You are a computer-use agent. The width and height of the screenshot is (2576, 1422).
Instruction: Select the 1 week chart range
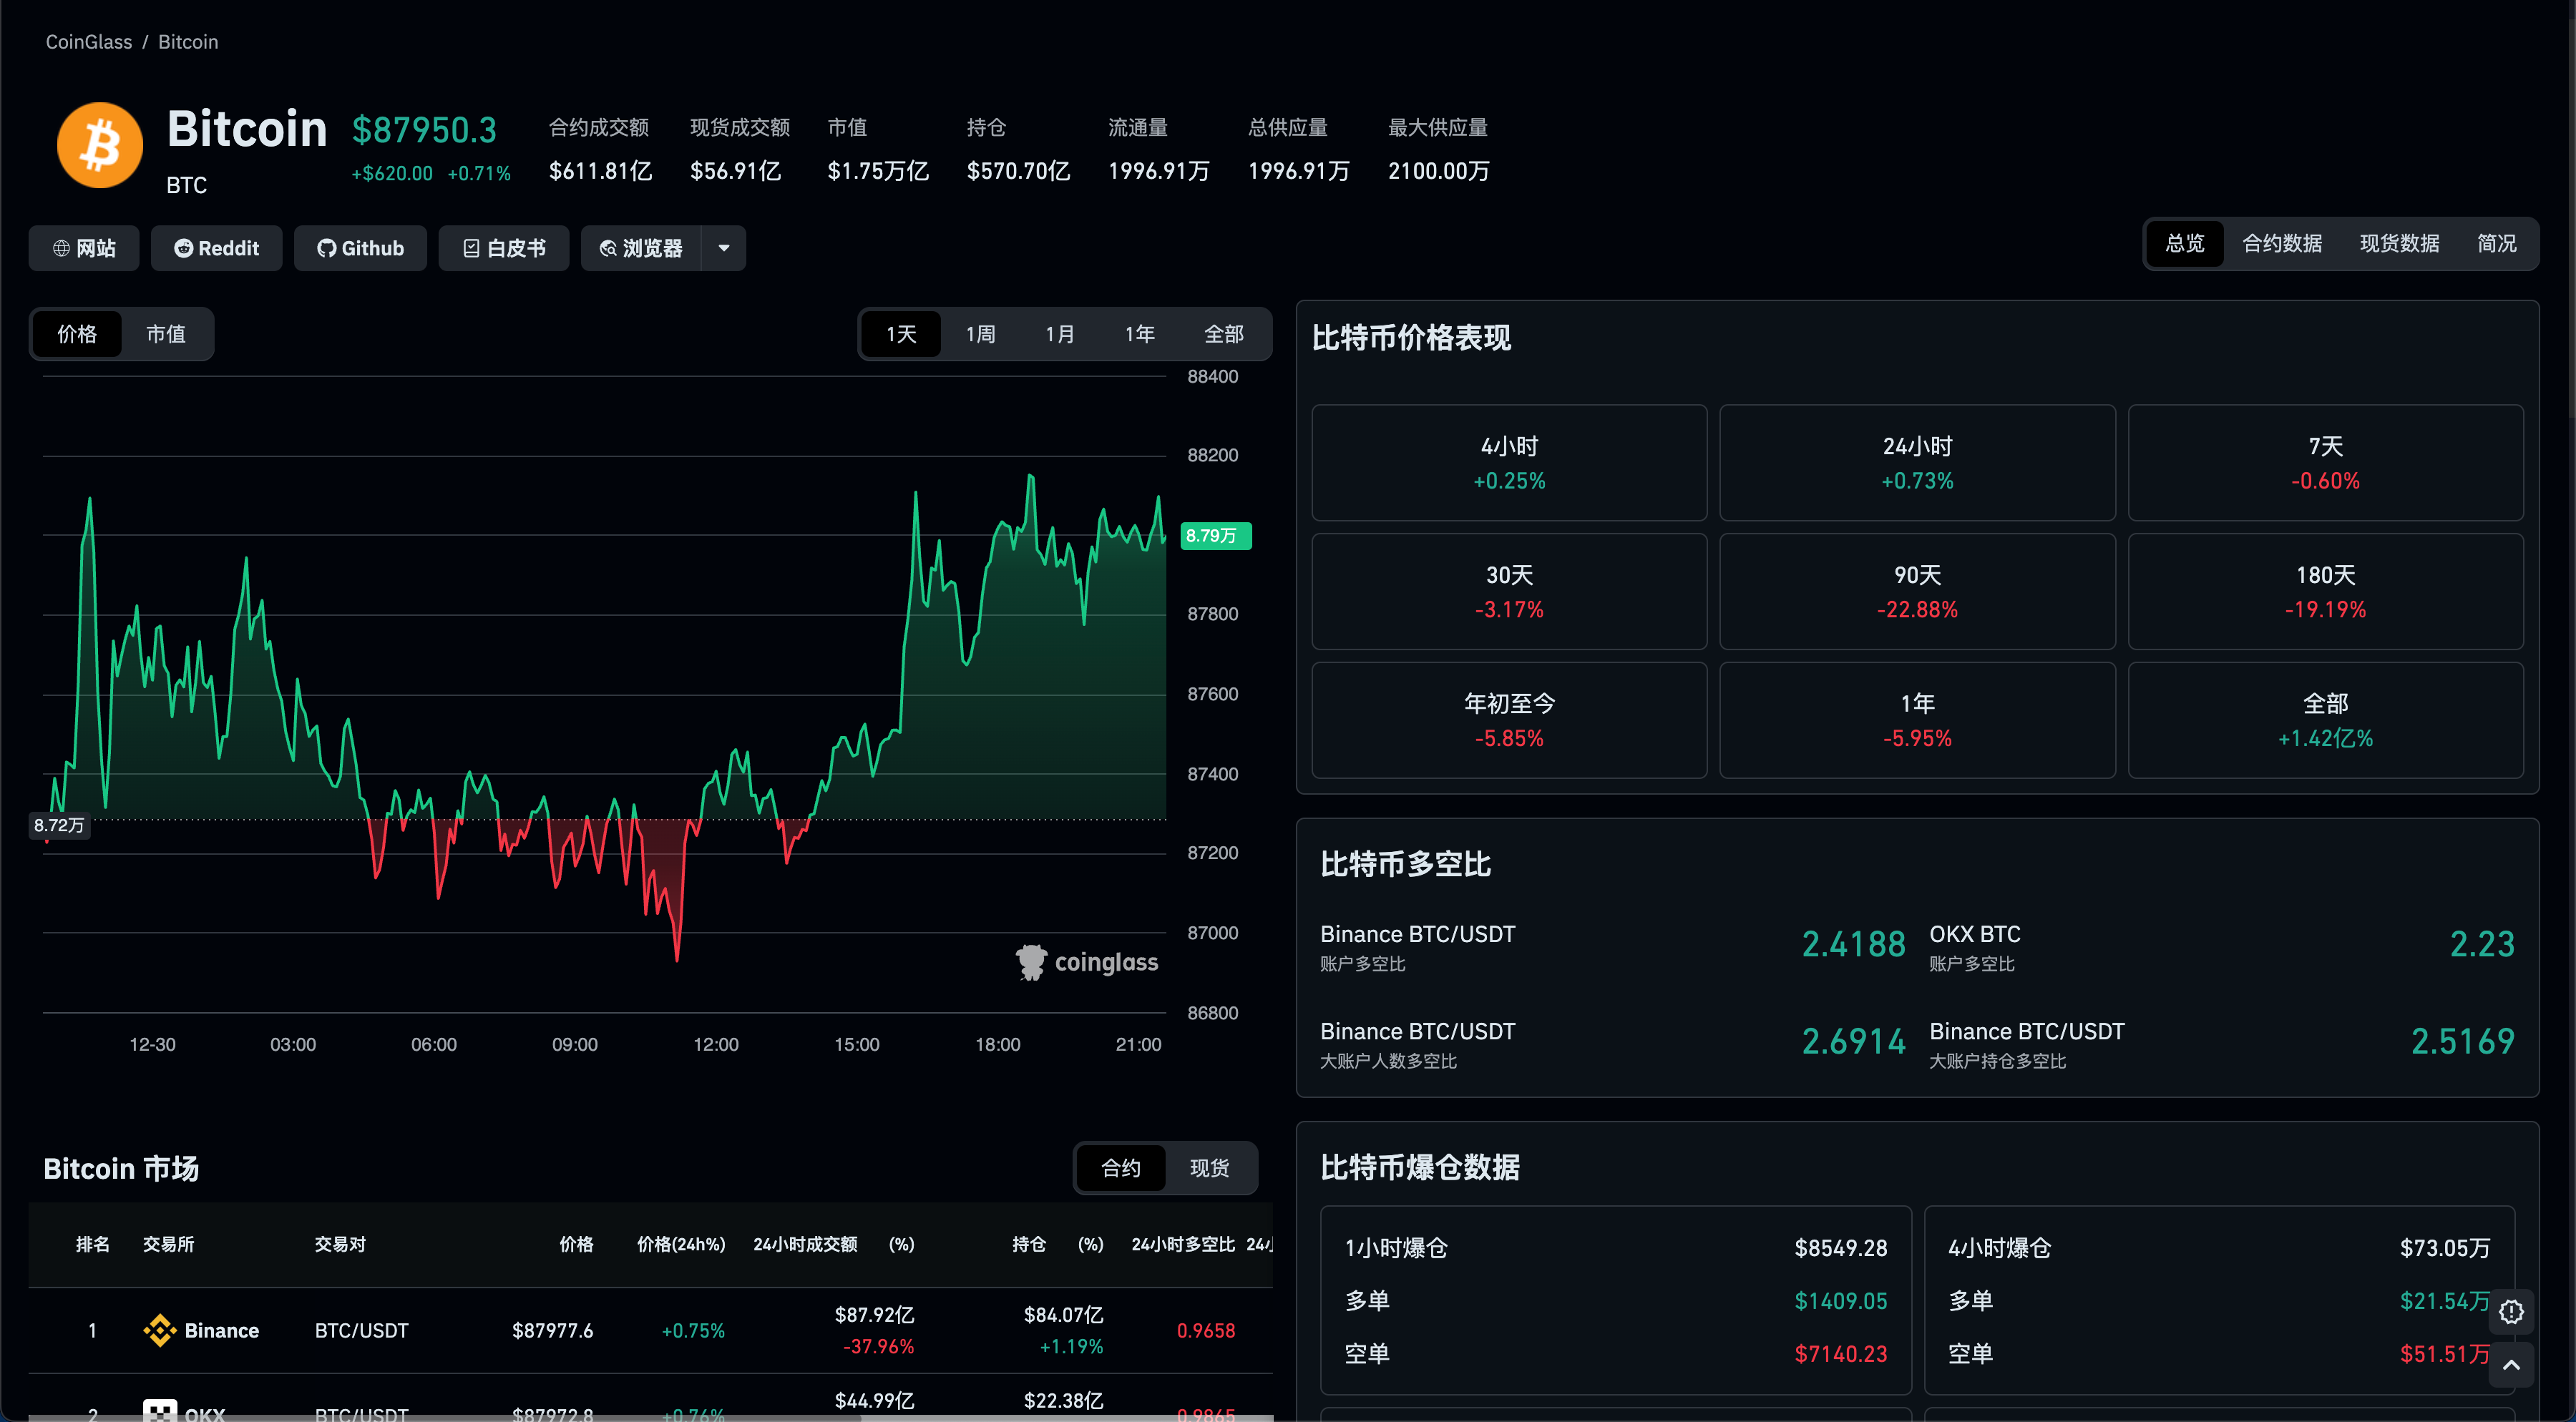[x=980, y=334]
